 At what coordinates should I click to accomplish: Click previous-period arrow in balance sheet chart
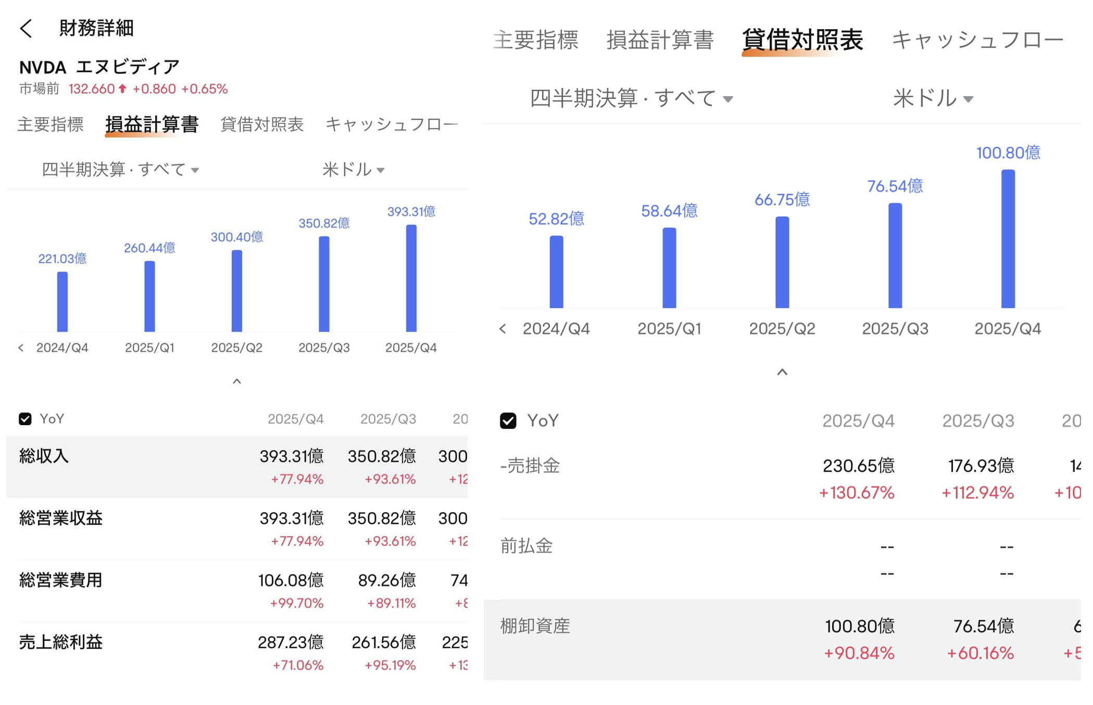502,329
